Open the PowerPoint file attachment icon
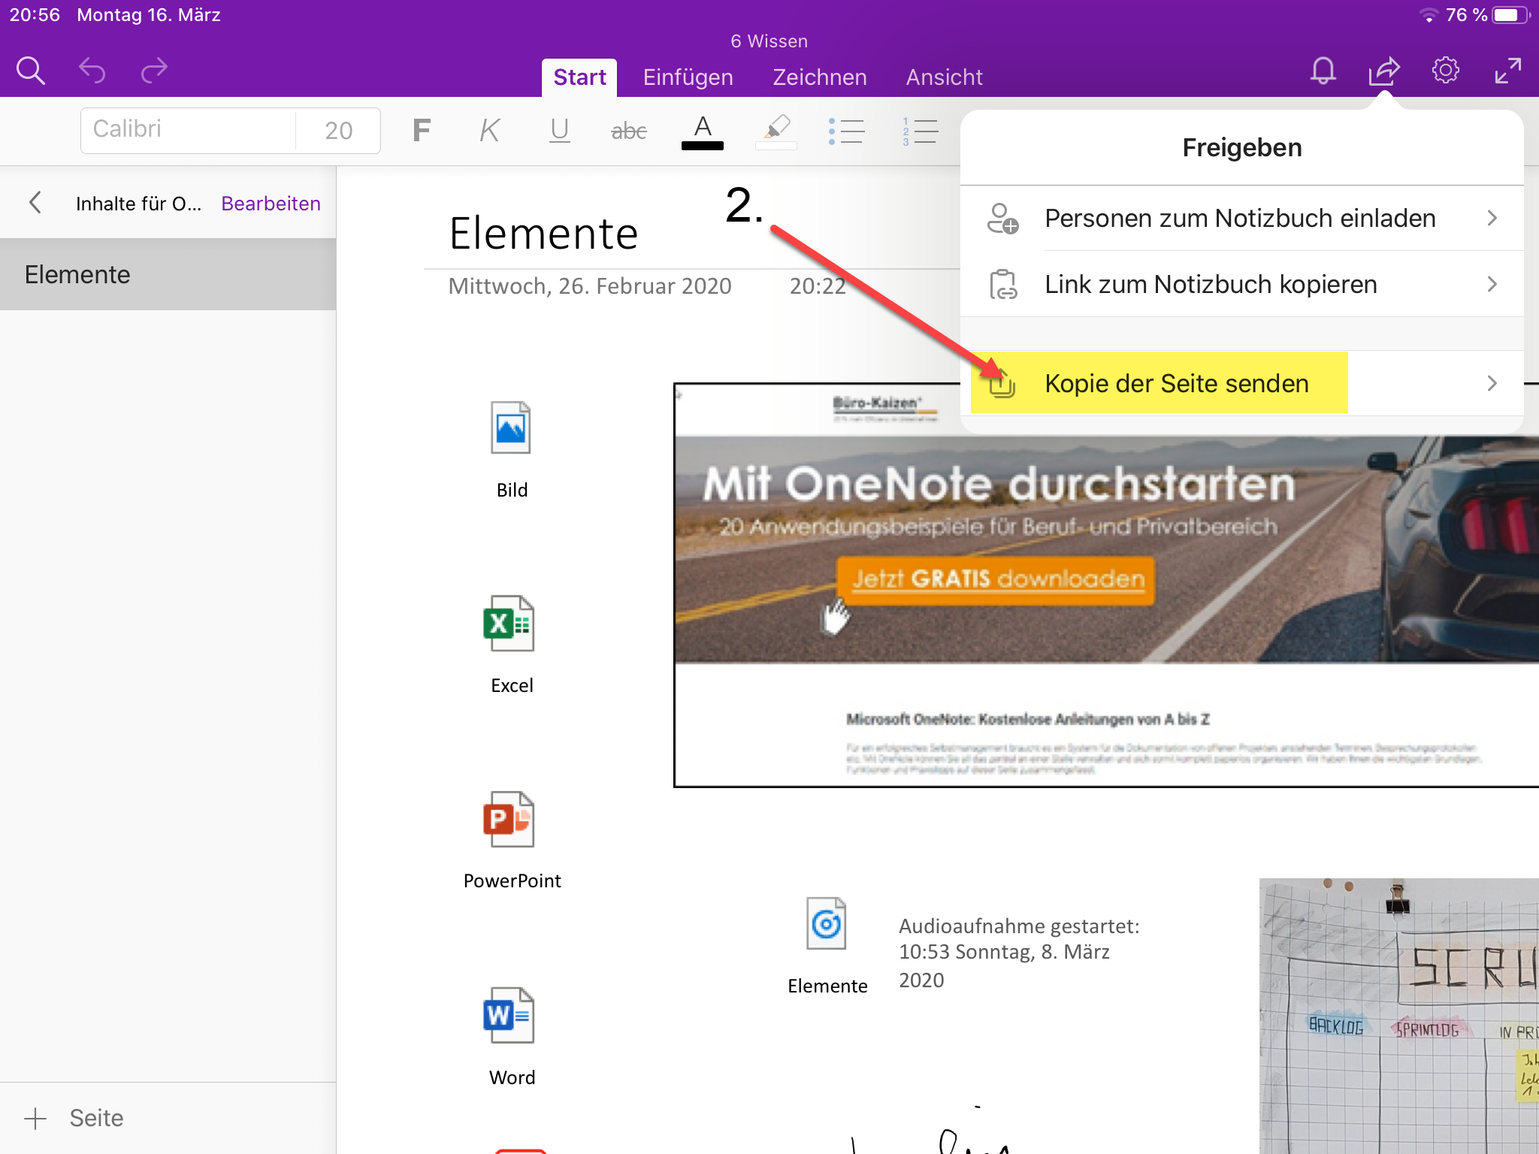 pyautogui.click(x=509, y=818)
